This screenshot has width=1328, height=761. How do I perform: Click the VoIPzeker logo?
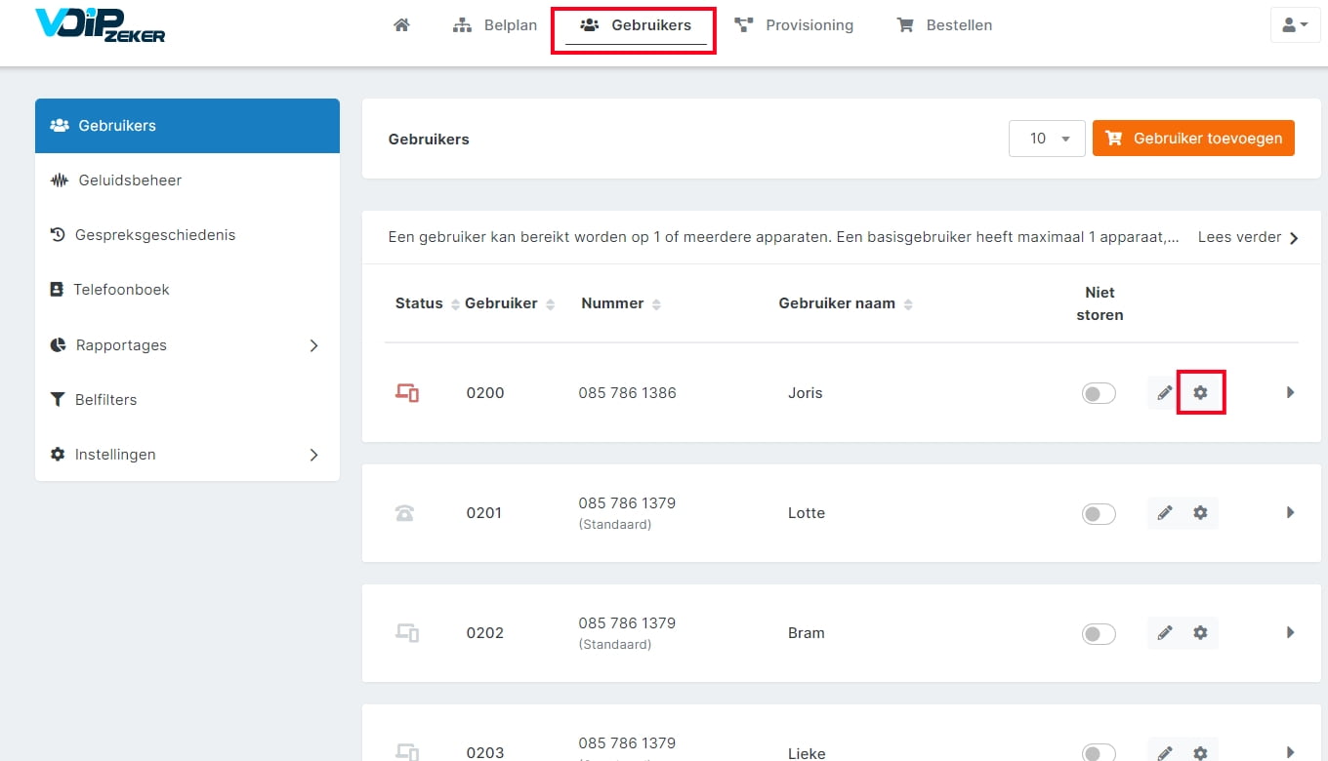[x=100, y=24]
